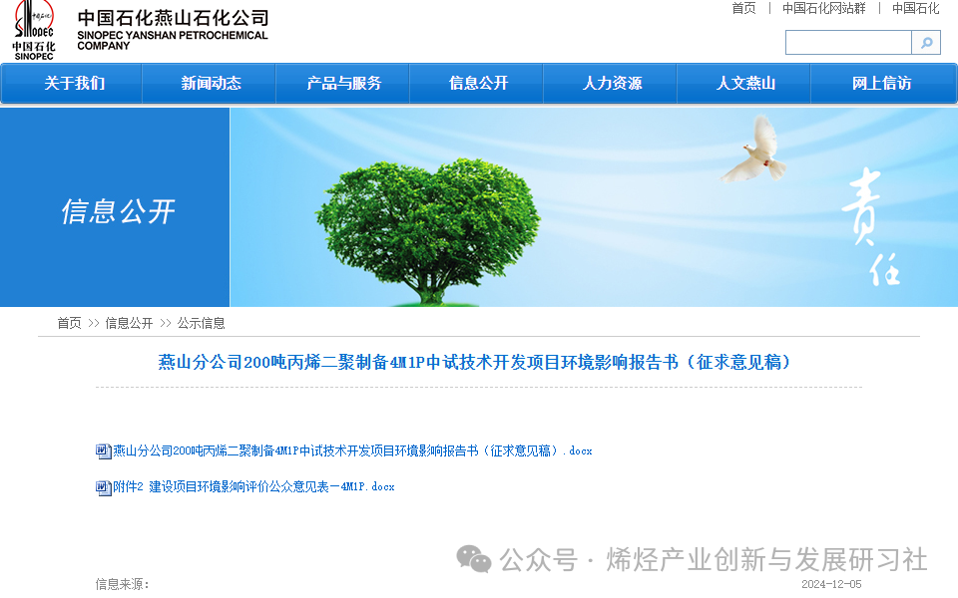Click the 信息来源 label
The height and width of the screenshot is (598, 958).
point(122,585)
